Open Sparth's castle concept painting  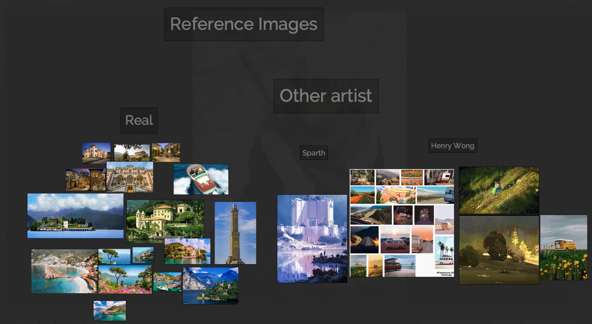tap(312, 238)
